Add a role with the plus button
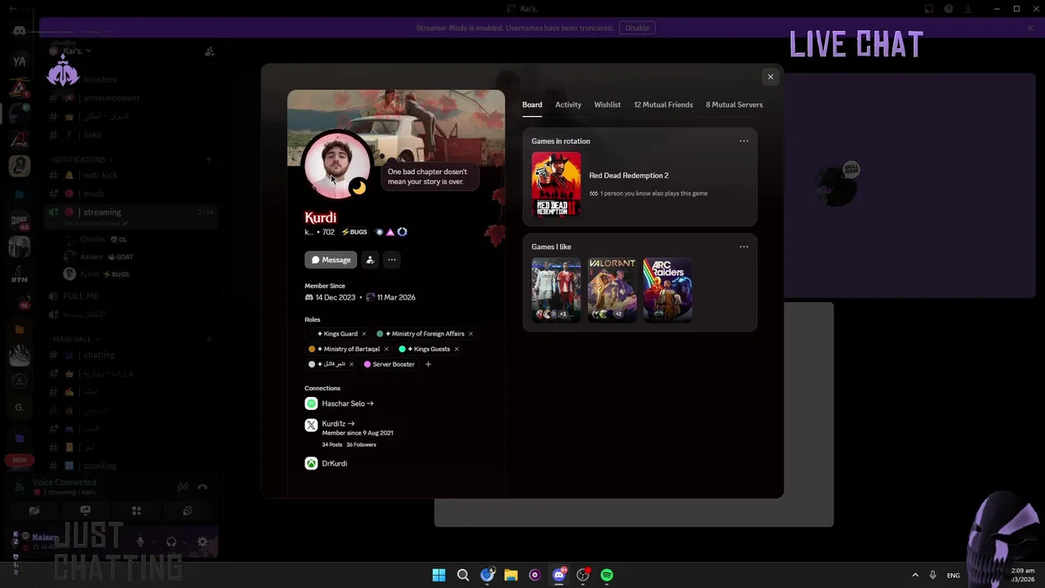Screen dimensions: 1045x588 428,364
